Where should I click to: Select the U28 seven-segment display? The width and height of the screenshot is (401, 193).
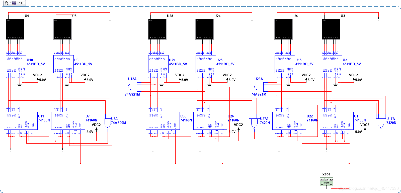(x=157, y=29)
